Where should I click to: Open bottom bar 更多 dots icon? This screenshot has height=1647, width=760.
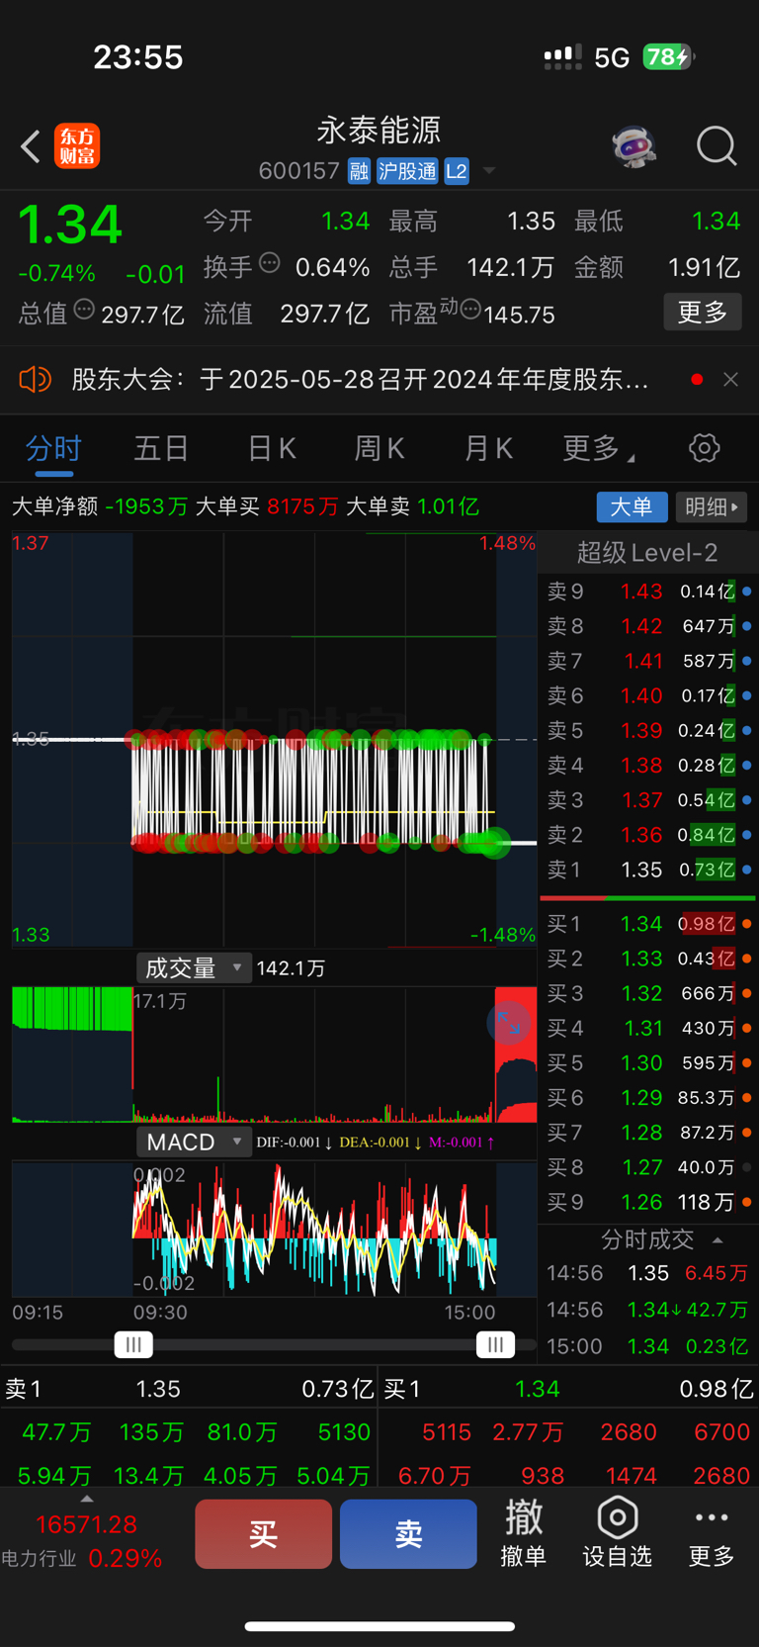coord(712,1532)
